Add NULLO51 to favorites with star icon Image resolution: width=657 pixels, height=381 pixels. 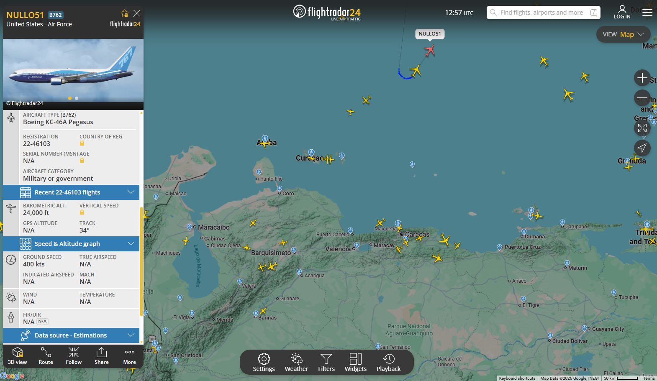[124, 13]
